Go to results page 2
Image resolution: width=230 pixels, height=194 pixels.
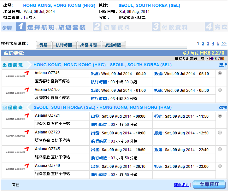(203, 44)
